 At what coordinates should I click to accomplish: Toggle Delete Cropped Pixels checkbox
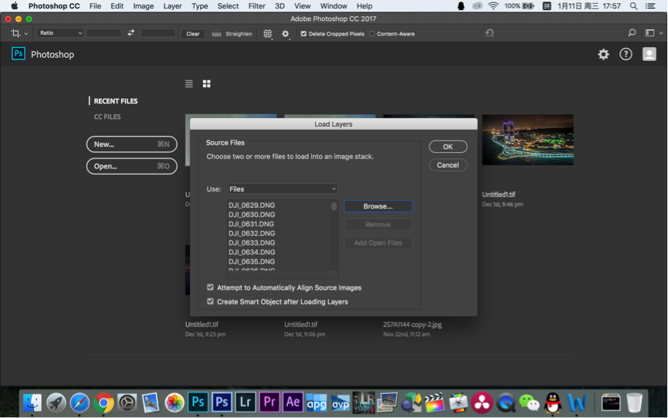click(303, 34)
